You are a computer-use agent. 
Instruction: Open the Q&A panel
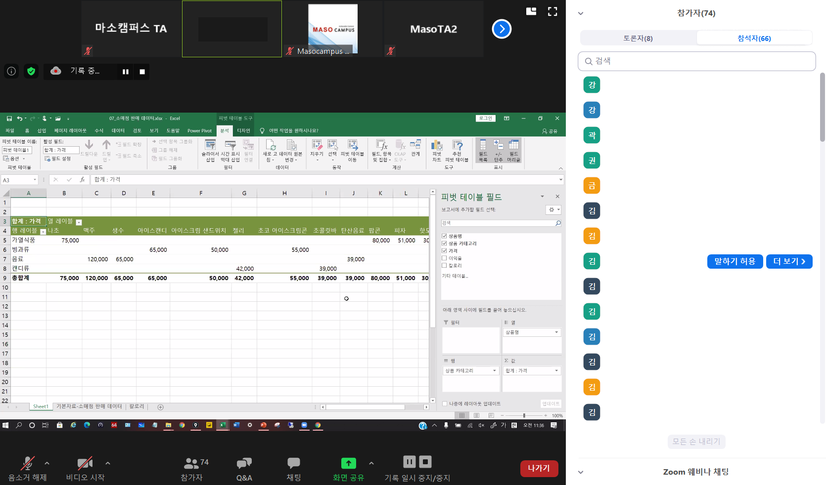(x=244, y=464)
